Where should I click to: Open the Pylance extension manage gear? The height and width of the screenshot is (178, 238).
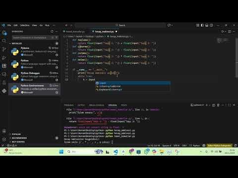(x=57, y=55)
